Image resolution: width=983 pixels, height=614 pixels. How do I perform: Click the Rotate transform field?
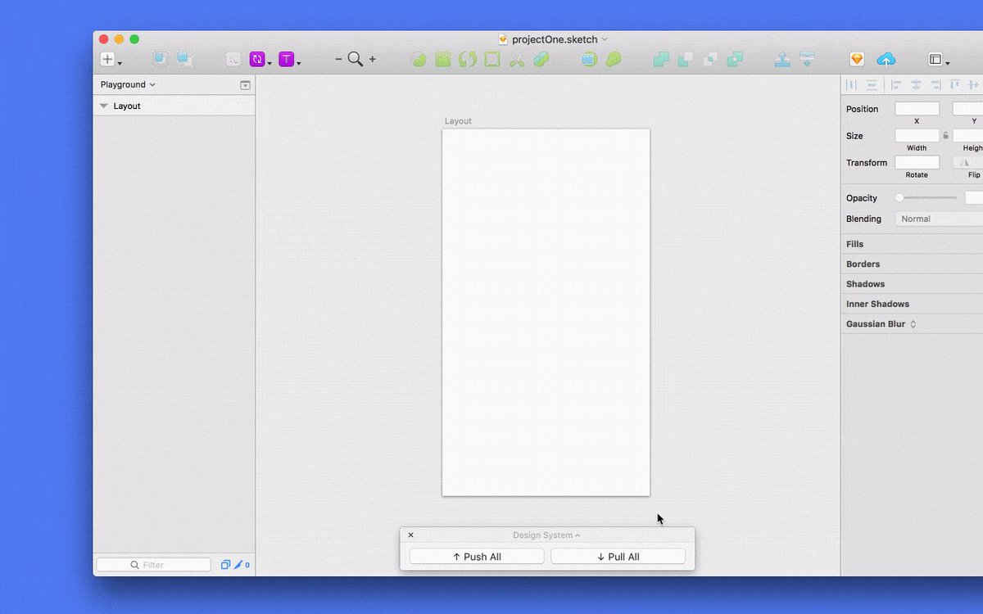tap(917, 163)
